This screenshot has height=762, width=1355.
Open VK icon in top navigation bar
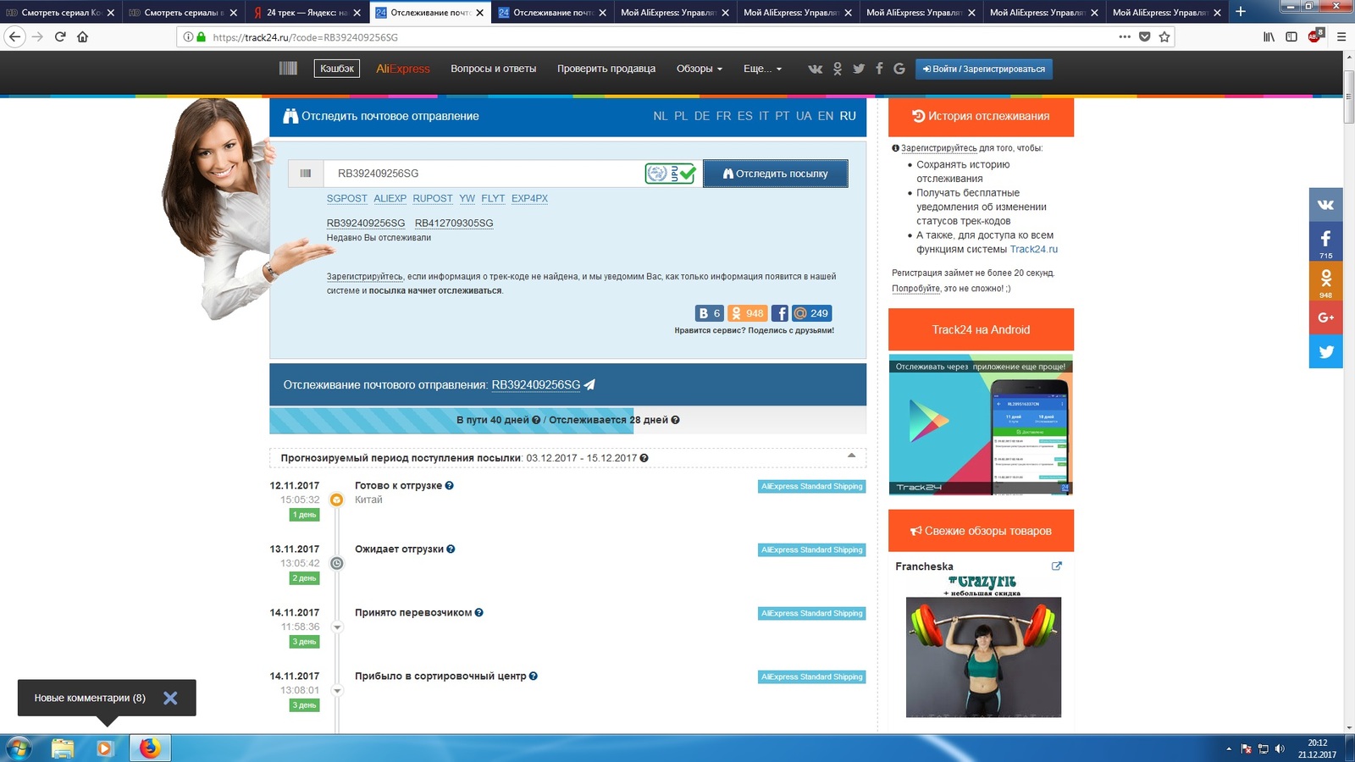click(x=815, y=69)
